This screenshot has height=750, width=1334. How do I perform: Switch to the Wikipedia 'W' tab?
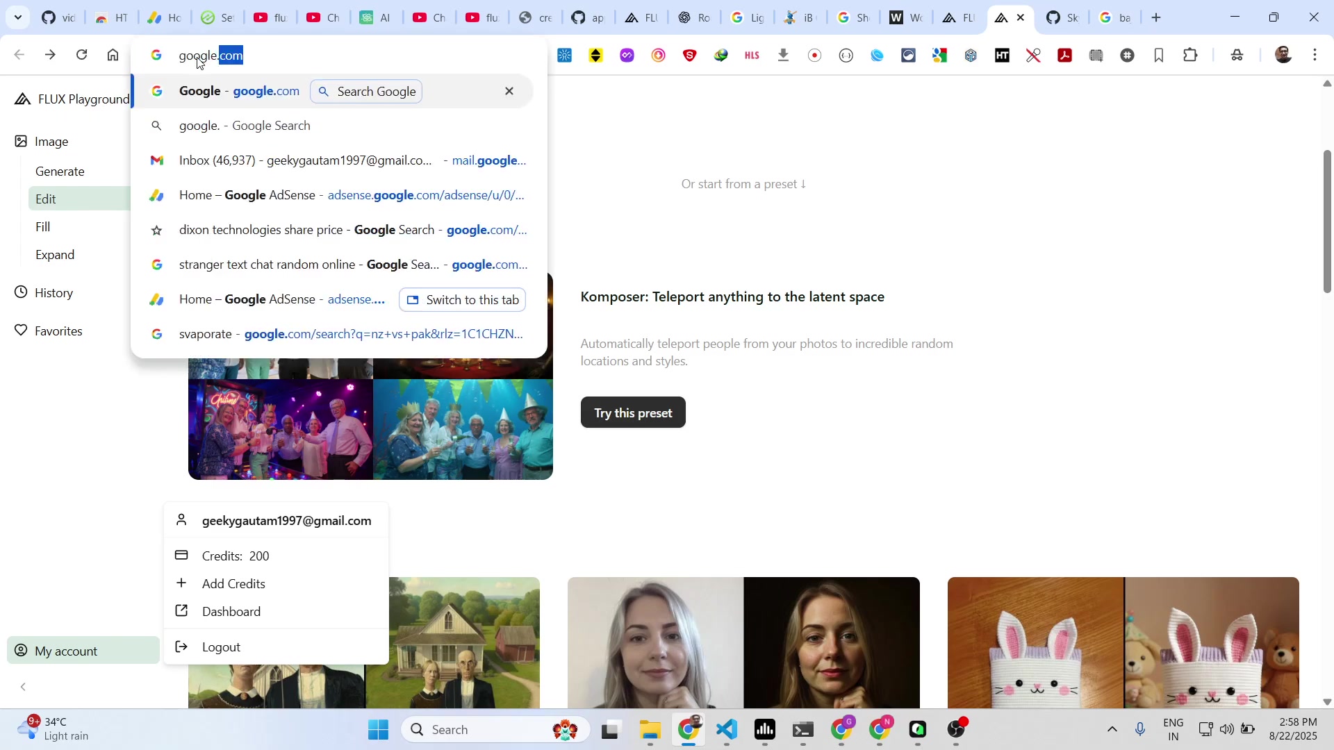[905, 18]
